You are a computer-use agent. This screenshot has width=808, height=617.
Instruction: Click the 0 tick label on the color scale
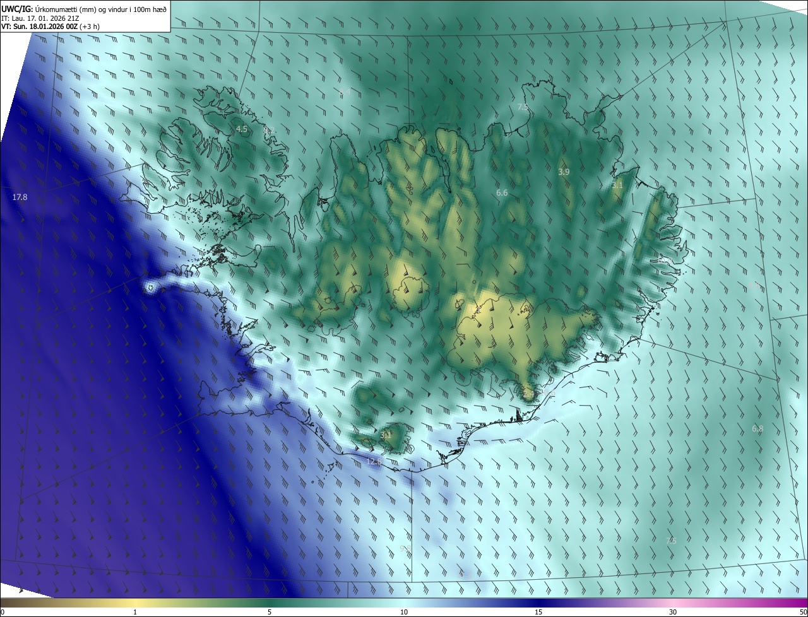point(2,612)
